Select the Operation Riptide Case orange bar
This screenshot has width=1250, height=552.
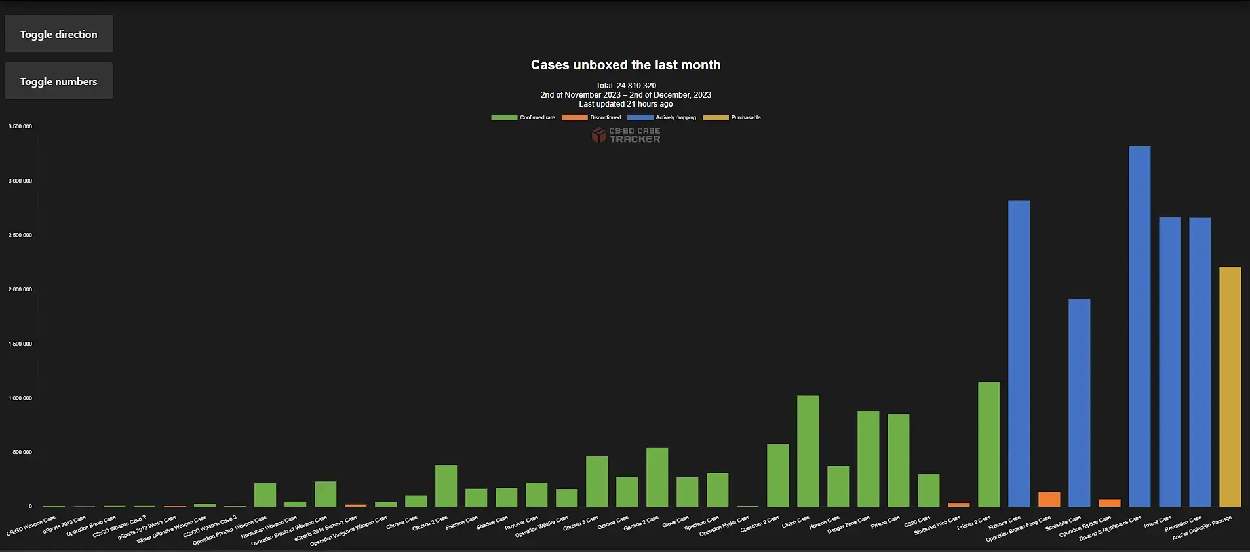(x=1109, y=503)
